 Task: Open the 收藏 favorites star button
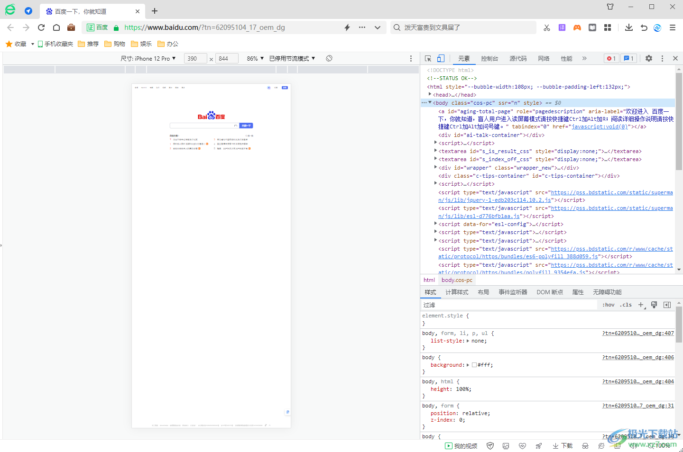pos(16,44)
